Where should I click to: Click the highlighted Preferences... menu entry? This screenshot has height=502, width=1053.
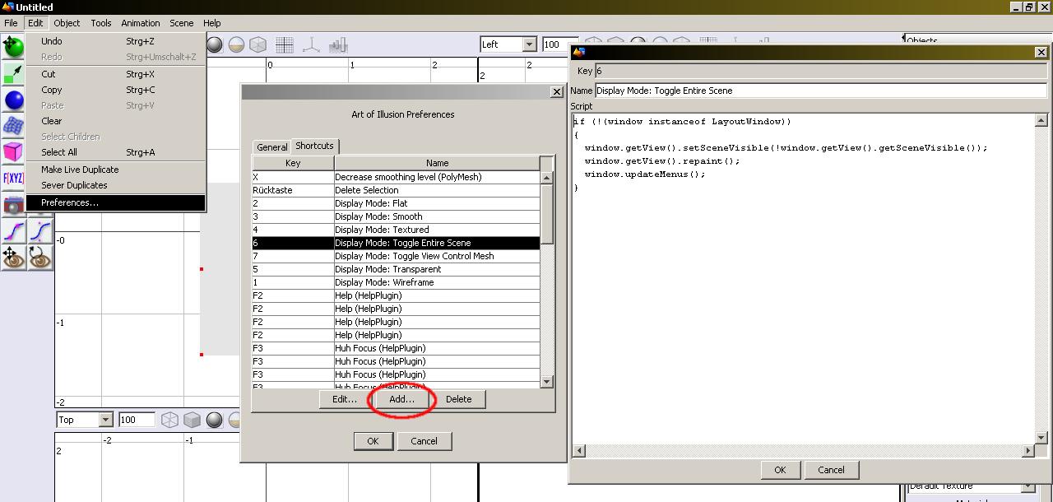click(116, 202)
